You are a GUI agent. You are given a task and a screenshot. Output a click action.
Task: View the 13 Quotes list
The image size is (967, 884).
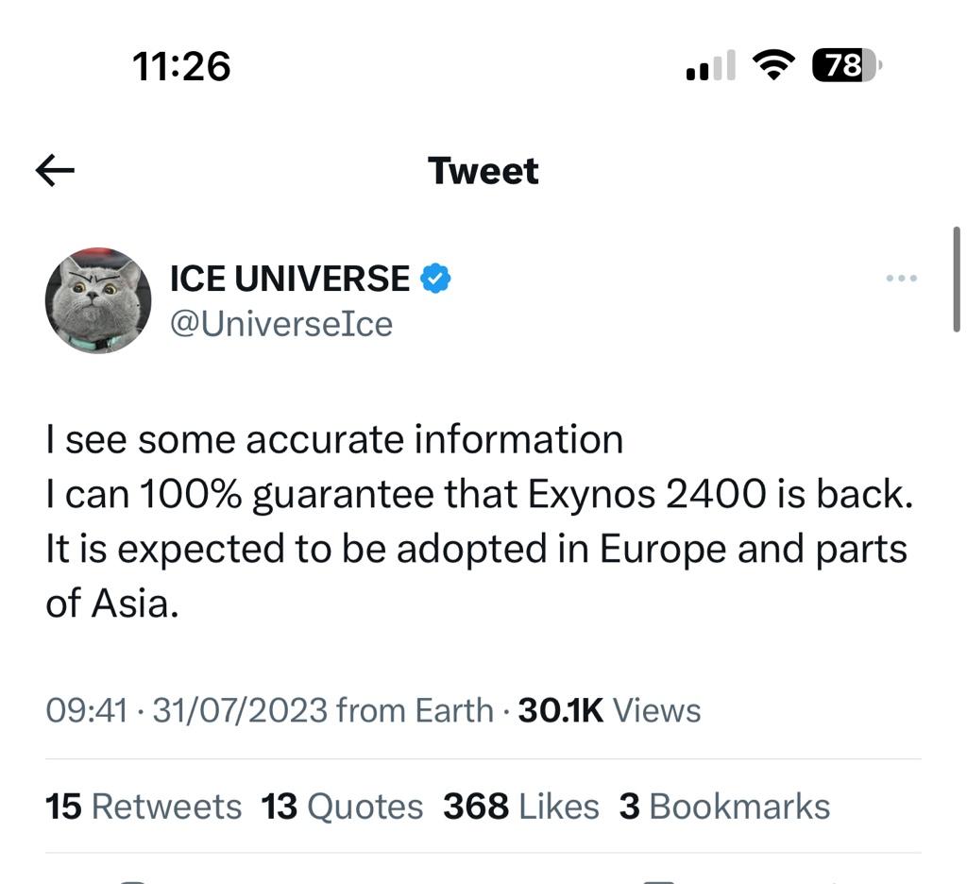pyautogui.click(x=342, y=807)
